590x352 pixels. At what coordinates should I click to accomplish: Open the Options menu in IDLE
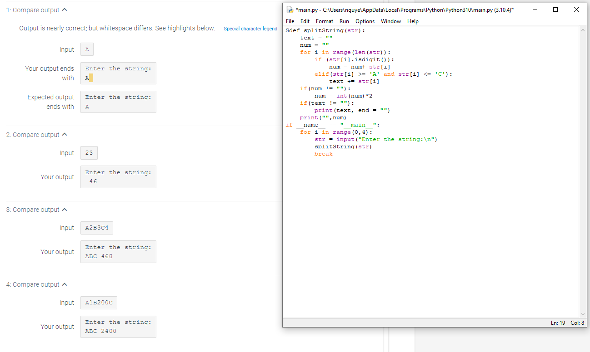[x=365, y=21]
